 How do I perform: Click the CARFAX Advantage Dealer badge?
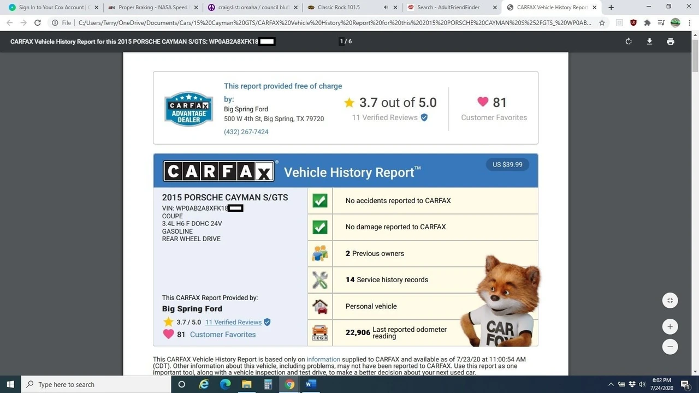189,109
